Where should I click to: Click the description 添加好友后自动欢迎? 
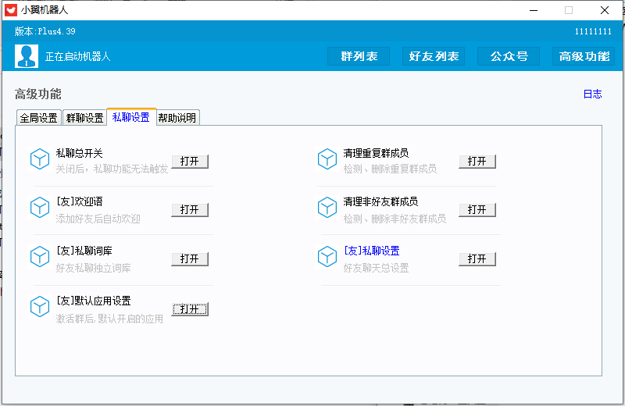(98, 219)
